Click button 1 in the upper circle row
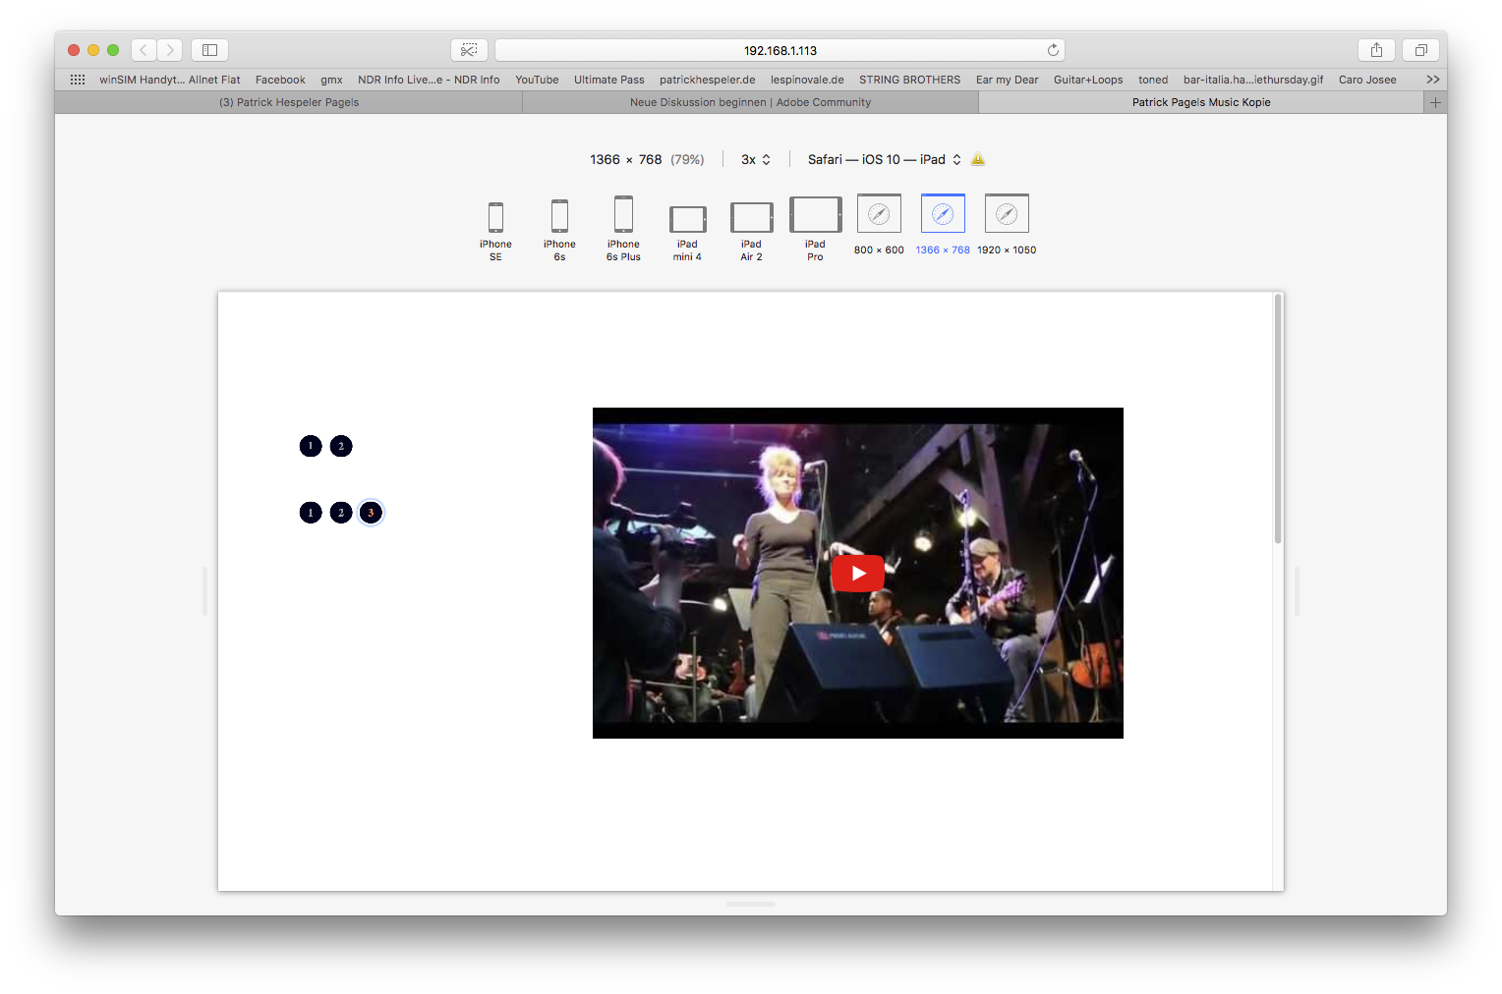1502x994 pixels. click(x=311, y=446)
